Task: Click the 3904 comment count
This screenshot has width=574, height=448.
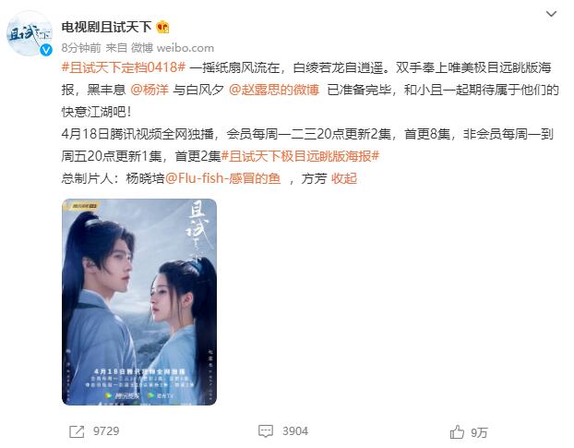Action: point(295,431)
